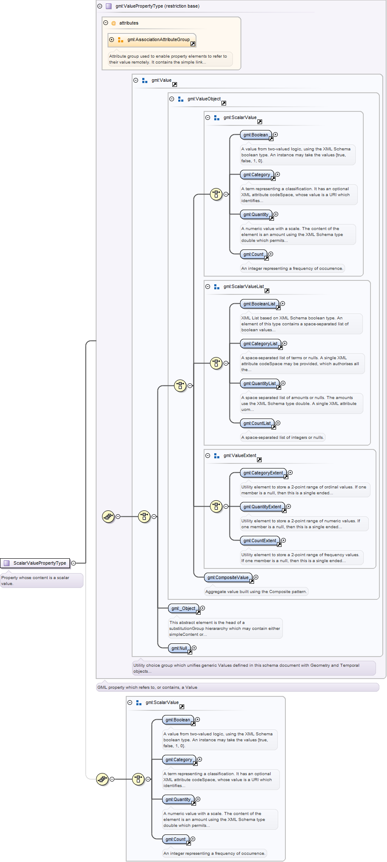Follow the reference arrow beside gml:ValueExtent heading
This screenshot has width=387, height=862.
pos(259,460)
